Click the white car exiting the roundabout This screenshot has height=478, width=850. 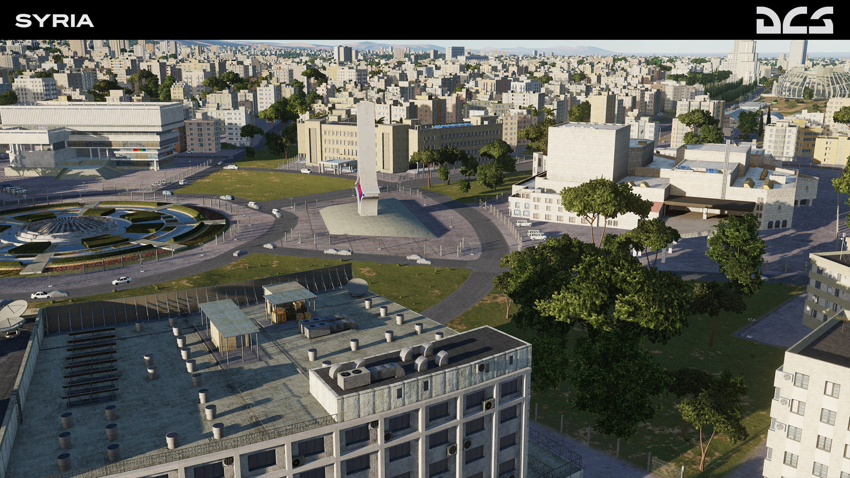point(122,280)
